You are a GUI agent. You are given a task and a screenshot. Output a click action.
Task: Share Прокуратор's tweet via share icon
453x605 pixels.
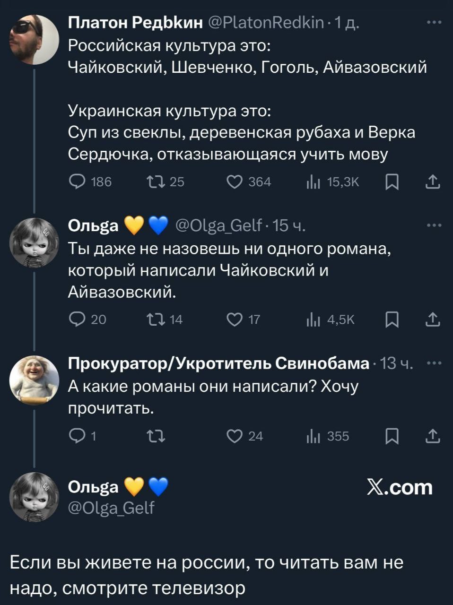click(x=433, y=437)
